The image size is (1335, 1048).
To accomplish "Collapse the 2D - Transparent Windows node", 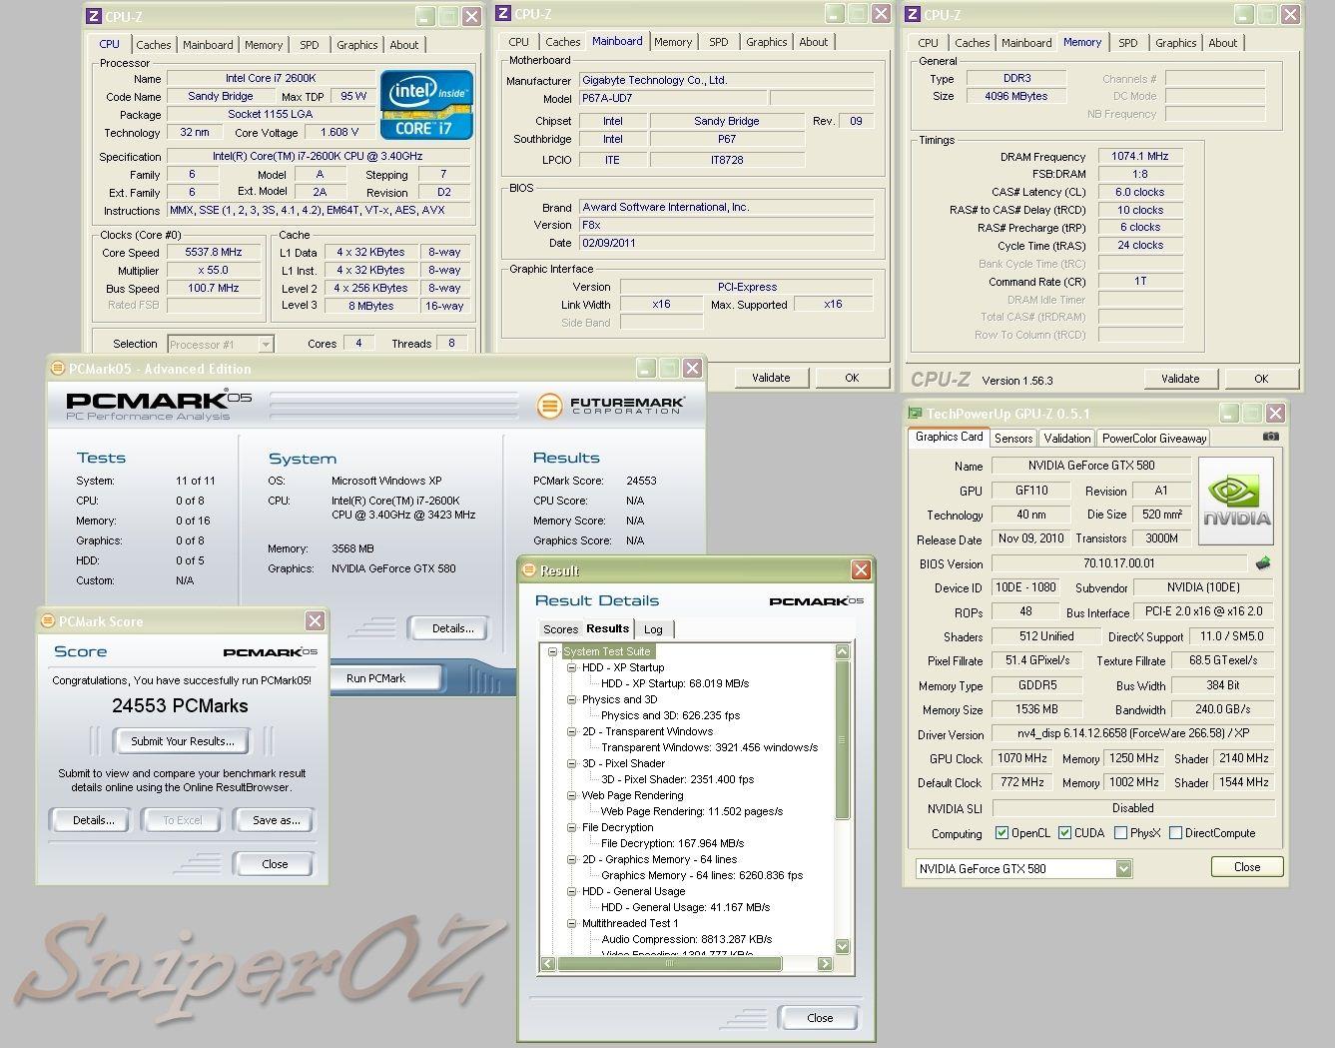I will [x=572, y=731].
